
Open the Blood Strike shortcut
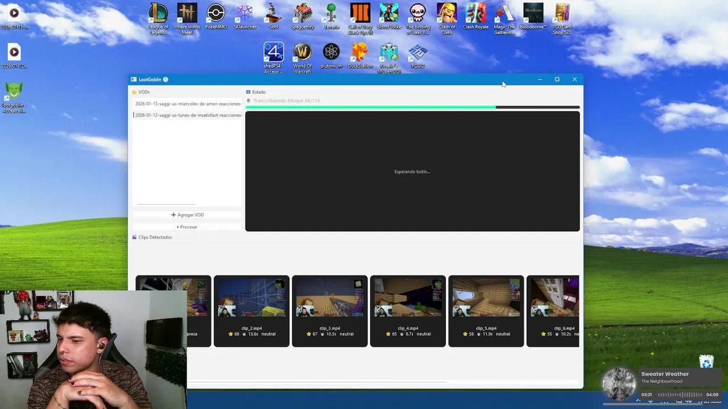click(389, 16)
